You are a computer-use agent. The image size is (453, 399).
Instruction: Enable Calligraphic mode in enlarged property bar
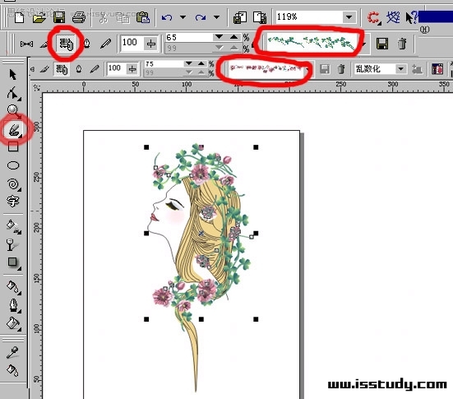point(86,44)
